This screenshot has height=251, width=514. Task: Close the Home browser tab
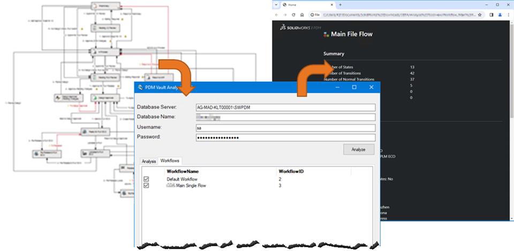pos(332,5)
